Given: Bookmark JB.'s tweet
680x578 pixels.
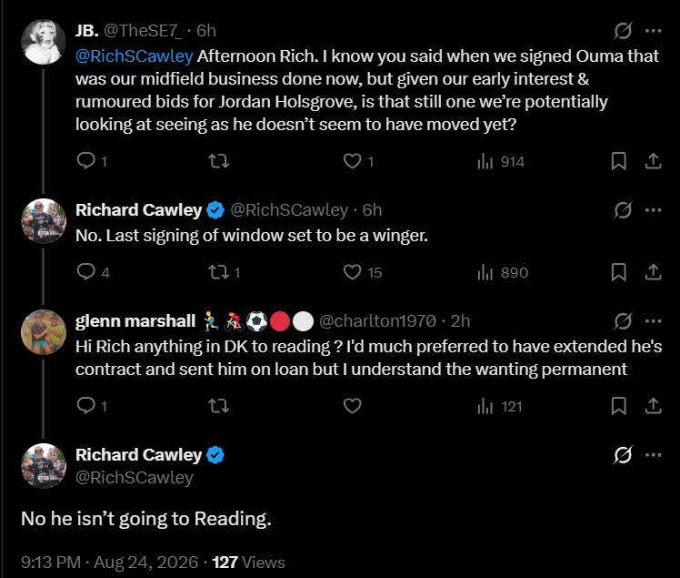Looking at the screenshot, I should [618, 161].
